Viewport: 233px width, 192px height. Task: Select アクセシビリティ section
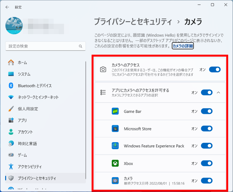tap(45, 167)
